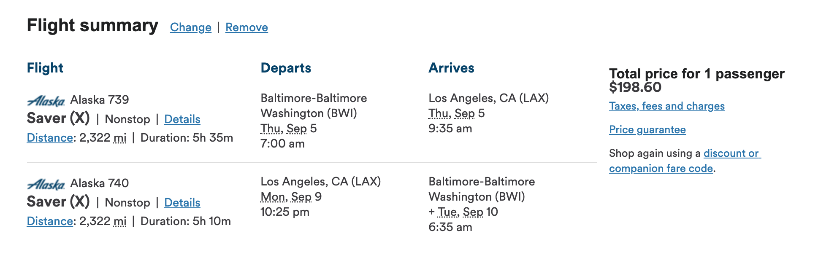Click the Thu departure date abbreviation

[271, 129]
